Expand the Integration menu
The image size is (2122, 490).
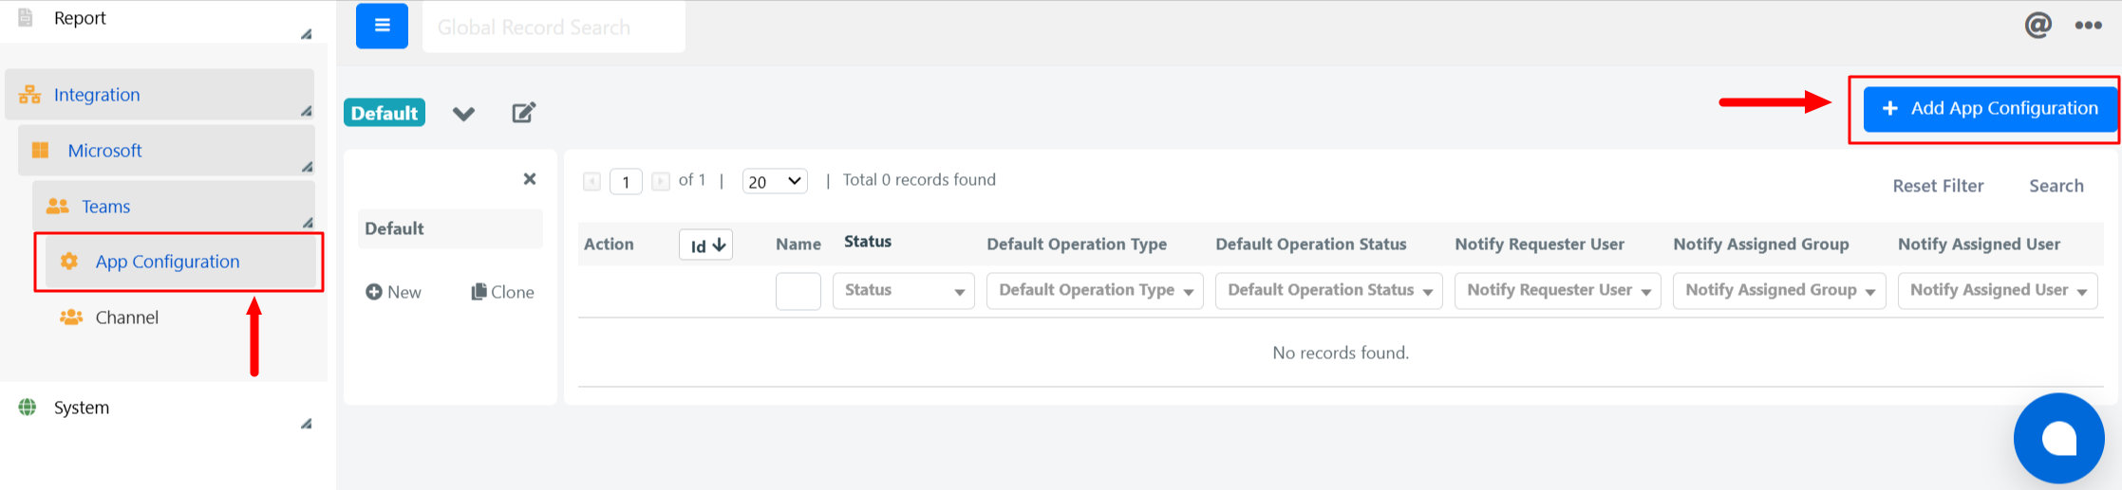point(160,95)
